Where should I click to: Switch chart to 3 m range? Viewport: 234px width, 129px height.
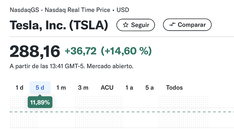(83, 87)
